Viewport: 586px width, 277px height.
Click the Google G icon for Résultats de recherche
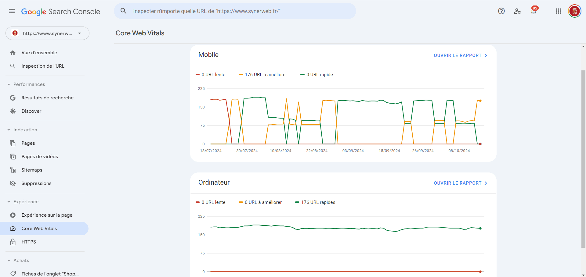click(13, 98)
